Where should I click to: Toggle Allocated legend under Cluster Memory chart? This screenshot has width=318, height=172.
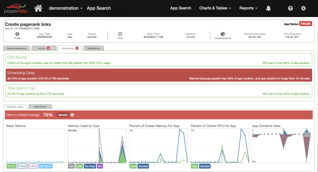pyautogui.click(x=143, y=166)
